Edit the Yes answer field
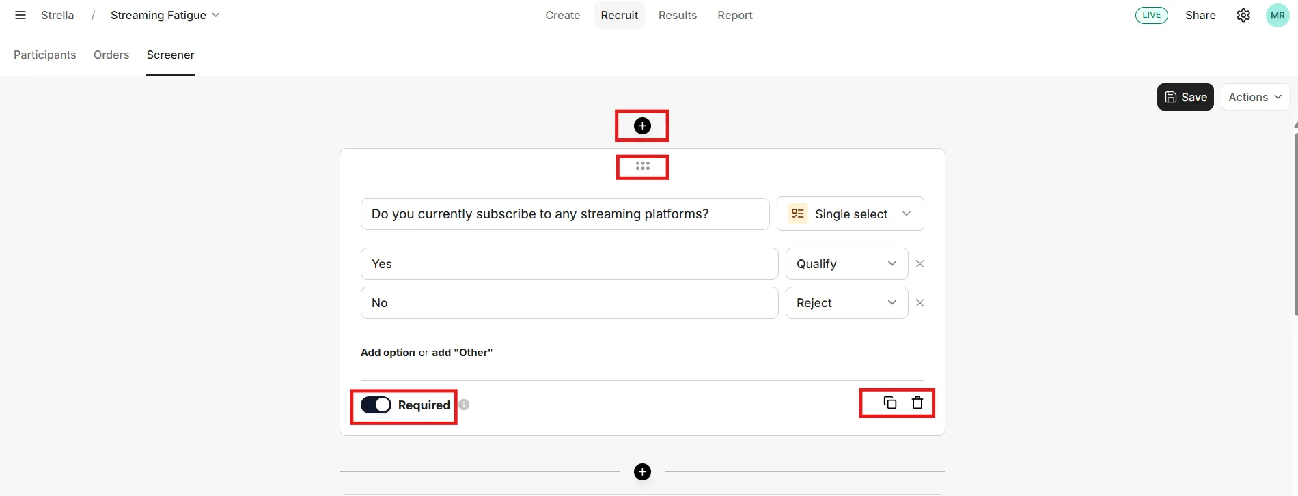 [569, 264]
